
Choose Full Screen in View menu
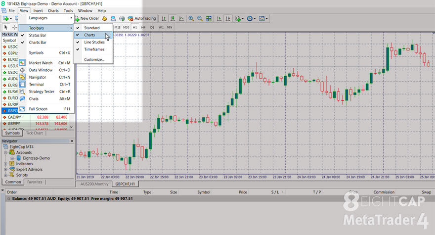[x=46, y=109]
